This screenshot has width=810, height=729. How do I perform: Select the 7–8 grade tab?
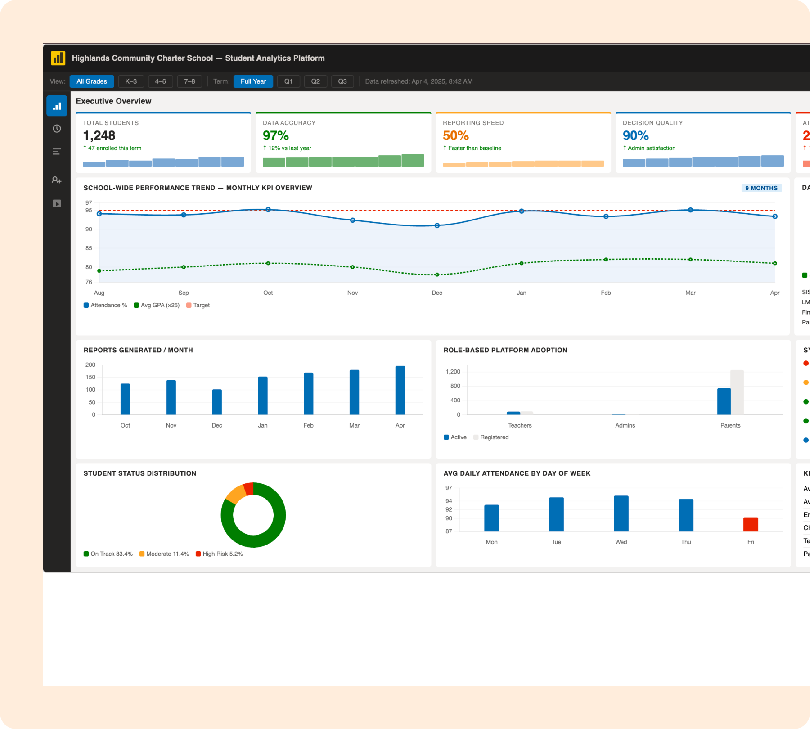(189, 81)
